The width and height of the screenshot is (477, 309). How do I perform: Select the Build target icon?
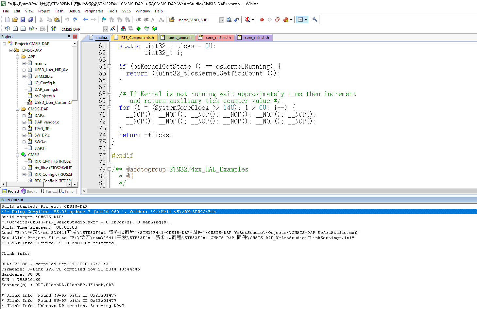coord(15,29)
